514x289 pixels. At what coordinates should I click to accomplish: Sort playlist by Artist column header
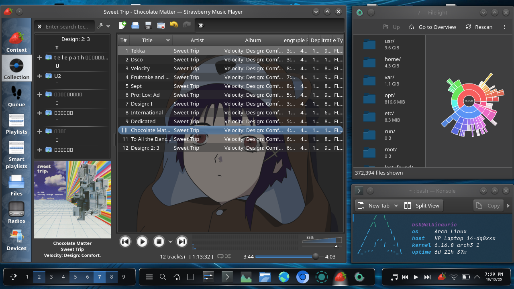click(197, 40)
